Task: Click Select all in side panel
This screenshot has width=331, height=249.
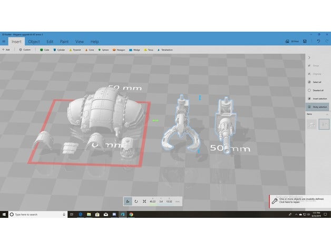Action: pos(315,82)
